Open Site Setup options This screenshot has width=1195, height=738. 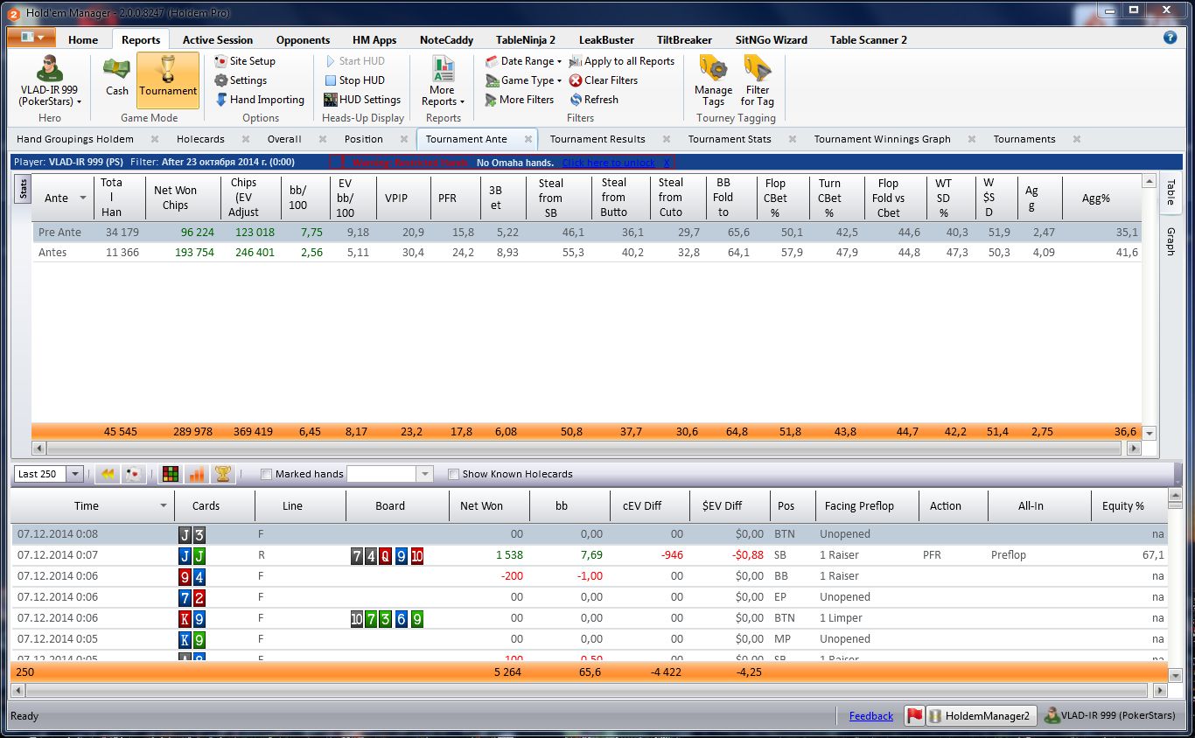click(245, 61)
